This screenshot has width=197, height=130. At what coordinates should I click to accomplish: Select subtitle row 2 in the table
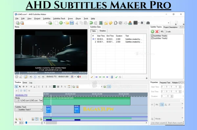click(119, 42)
